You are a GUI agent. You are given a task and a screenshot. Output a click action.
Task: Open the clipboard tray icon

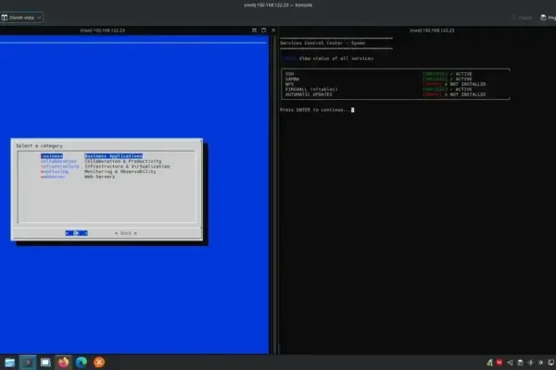pos(520,363)
